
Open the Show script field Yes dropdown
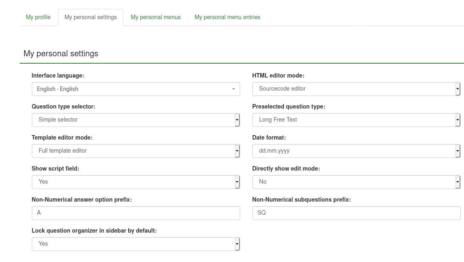click(x=136, y=182)
